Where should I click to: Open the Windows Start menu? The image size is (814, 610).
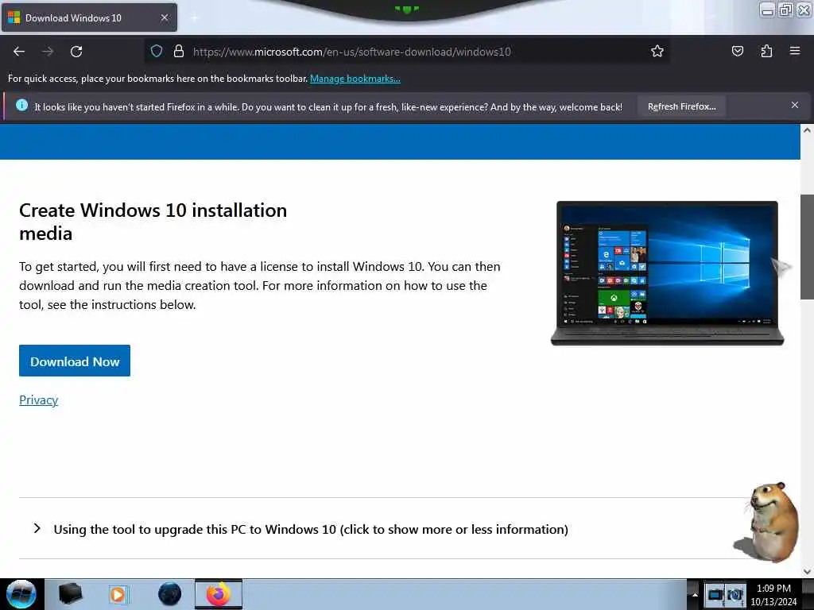pyautogui.click(x=21, y=594)
